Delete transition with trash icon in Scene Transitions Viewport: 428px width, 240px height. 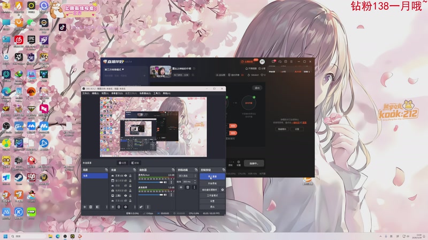188,187
